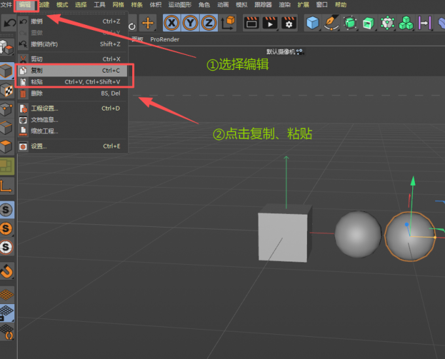Toggle the Y axis lock

pyautogui.click(x=190, y=24)
